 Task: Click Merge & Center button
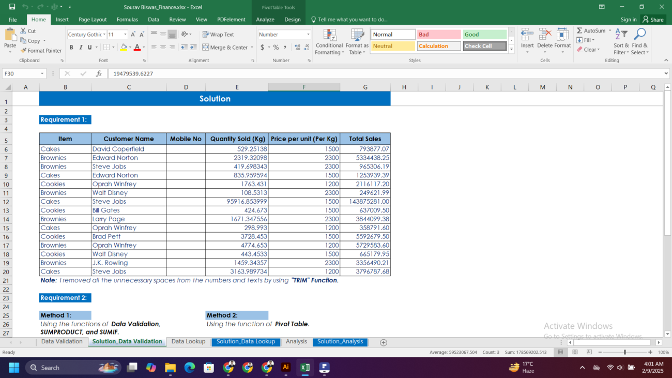[x=225, y=47]
